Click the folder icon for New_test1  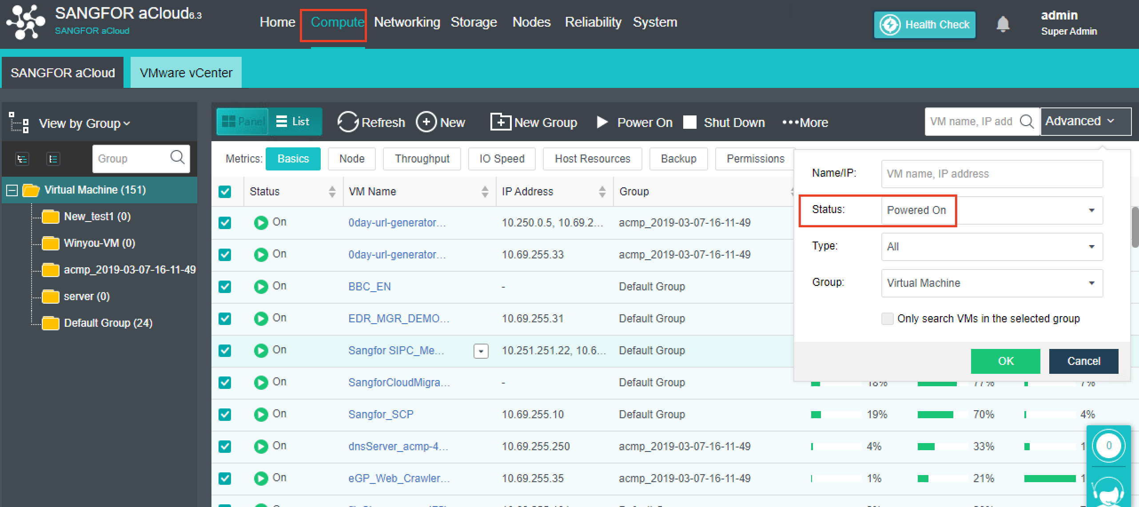[50, 217]
